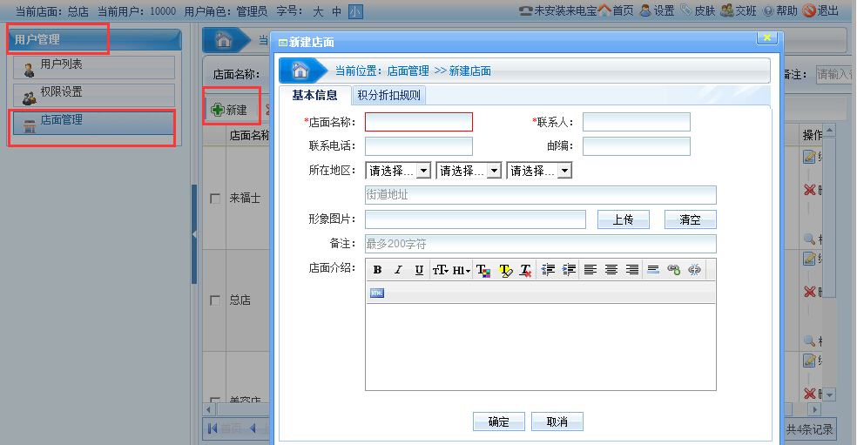Open 首页 home in top bar

tap(616, 10)
